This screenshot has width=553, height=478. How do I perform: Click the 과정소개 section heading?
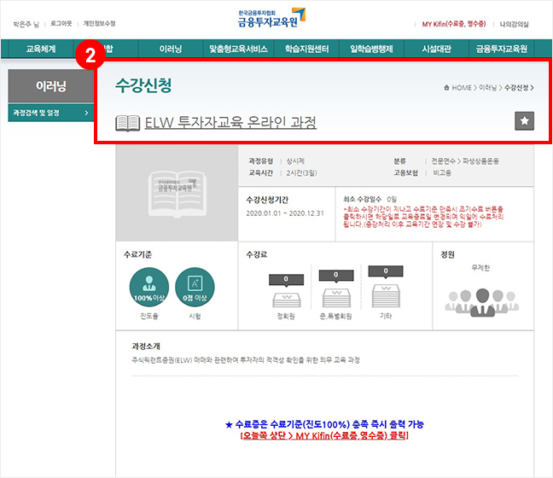tap(146, 347)
